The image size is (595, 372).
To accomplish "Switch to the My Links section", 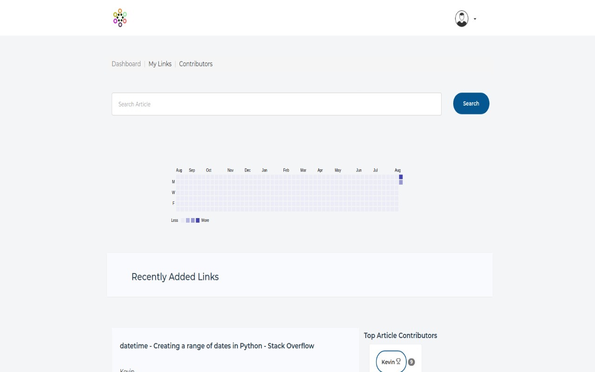I will [160, 64].
